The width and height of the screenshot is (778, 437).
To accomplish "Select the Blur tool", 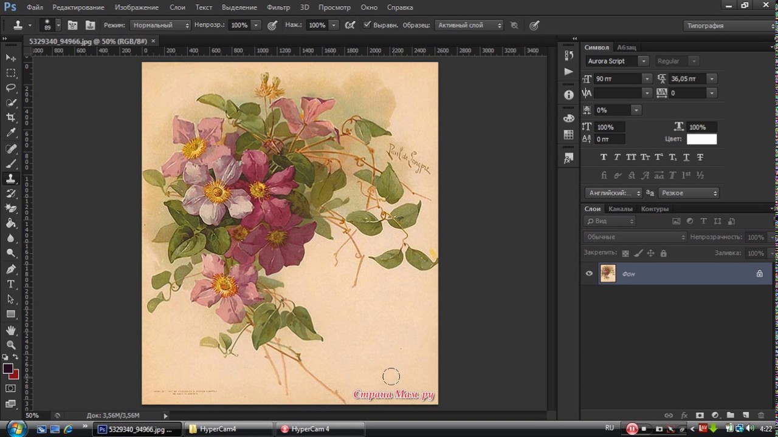I will click(11, 239).
